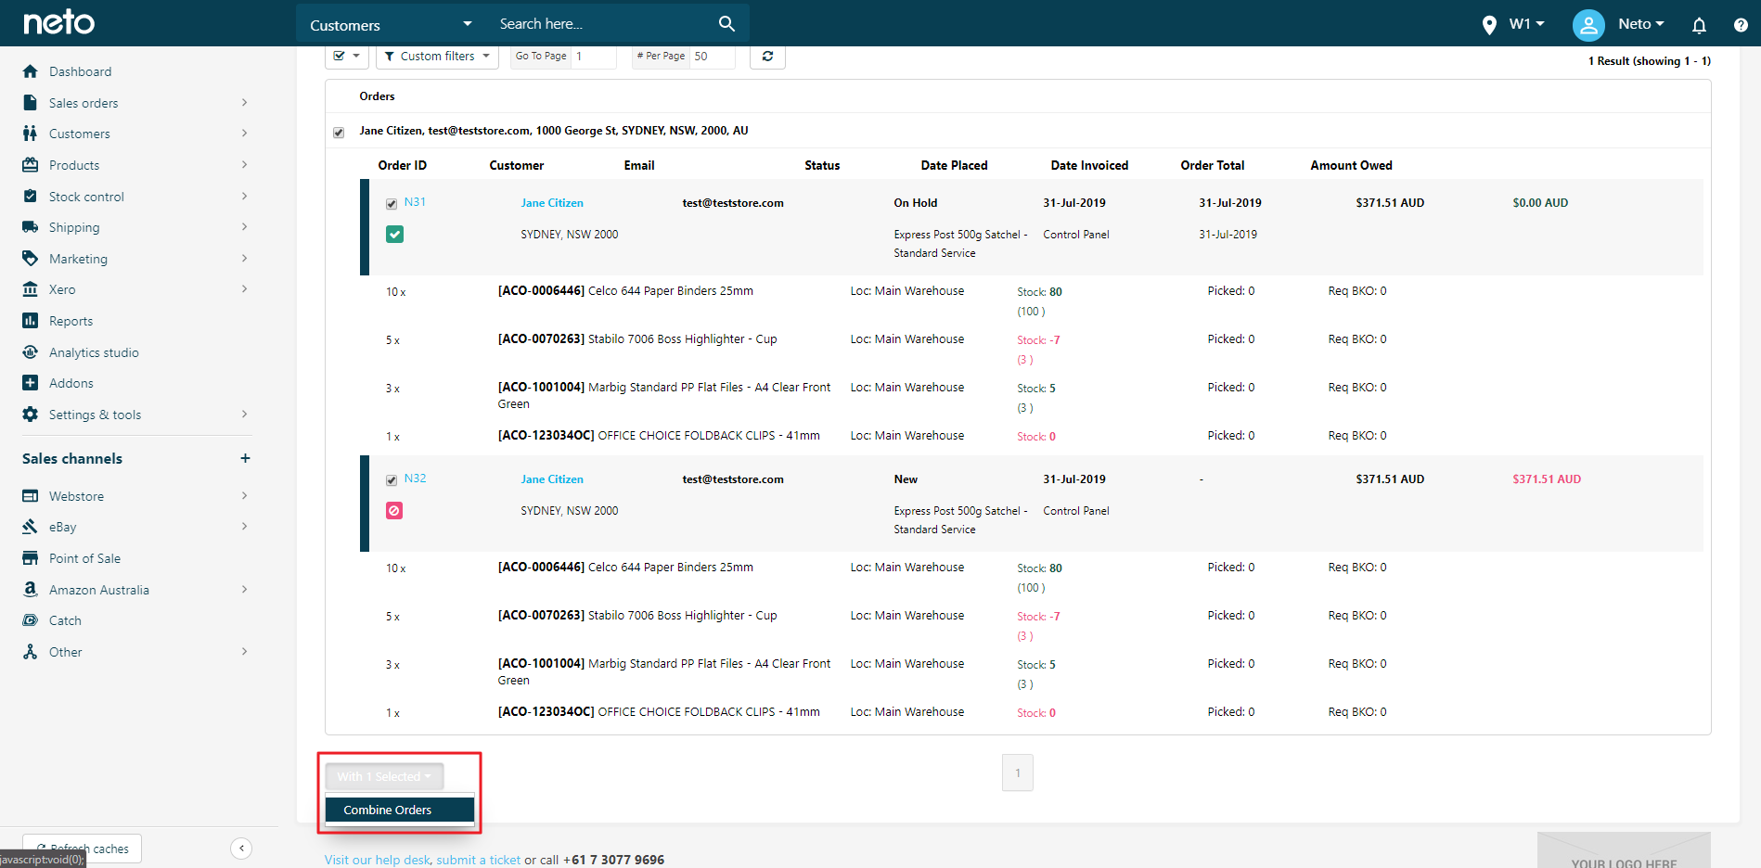
Task: Choose Combine Orders from the menu
Action: [400, 810]
